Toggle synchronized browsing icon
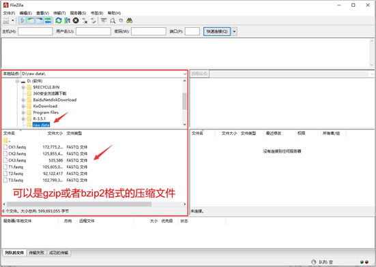Viewport: 376px width, 267px height. click(121, 20)
